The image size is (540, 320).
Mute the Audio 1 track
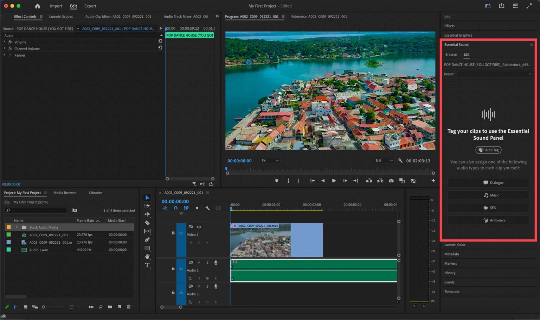coord(198,262)
